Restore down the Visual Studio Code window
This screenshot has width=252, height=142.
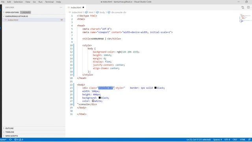click(246, 2)
